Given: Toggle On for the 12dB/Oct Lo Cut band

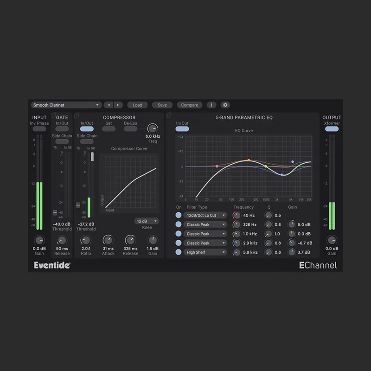Looking at the screenshot, I should click(x=179, y=215).
